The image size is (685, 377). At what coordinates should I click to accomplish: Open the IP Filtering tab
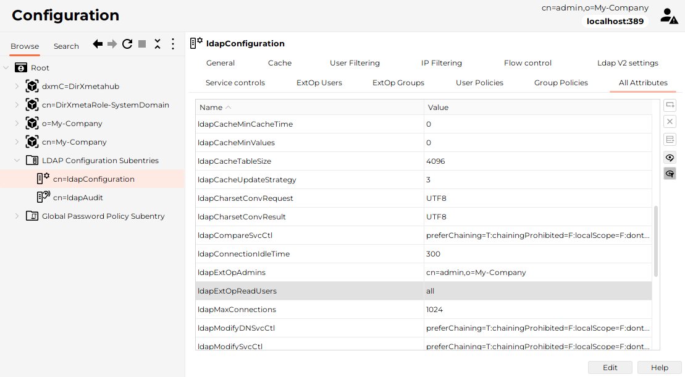point(441,63)
